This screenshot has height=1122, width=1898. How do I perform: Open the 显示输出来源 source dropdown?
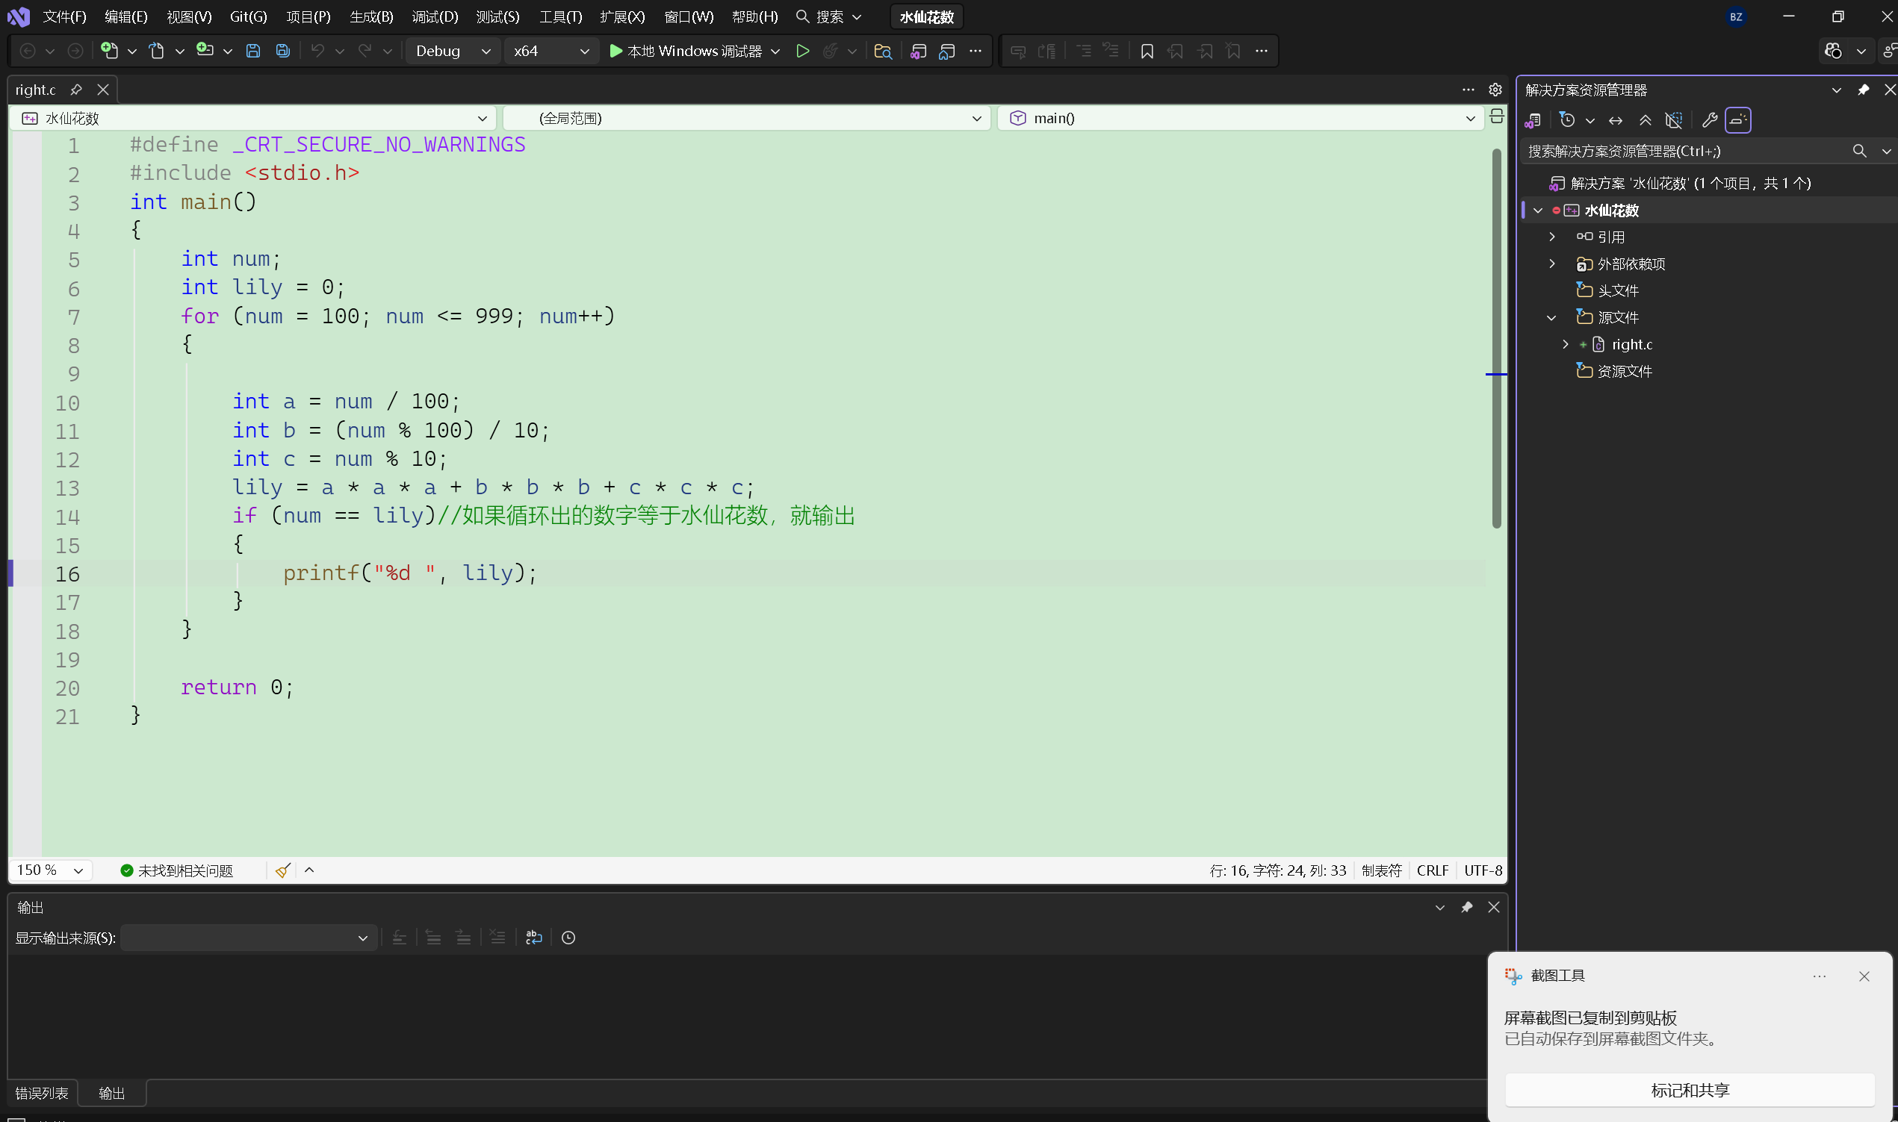pos(248,938)
